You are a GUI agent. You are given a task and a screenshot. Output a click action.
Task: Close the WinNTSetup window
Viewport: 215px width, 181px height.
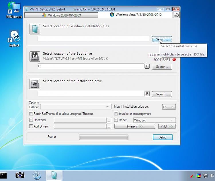click(x=176, y=9)
